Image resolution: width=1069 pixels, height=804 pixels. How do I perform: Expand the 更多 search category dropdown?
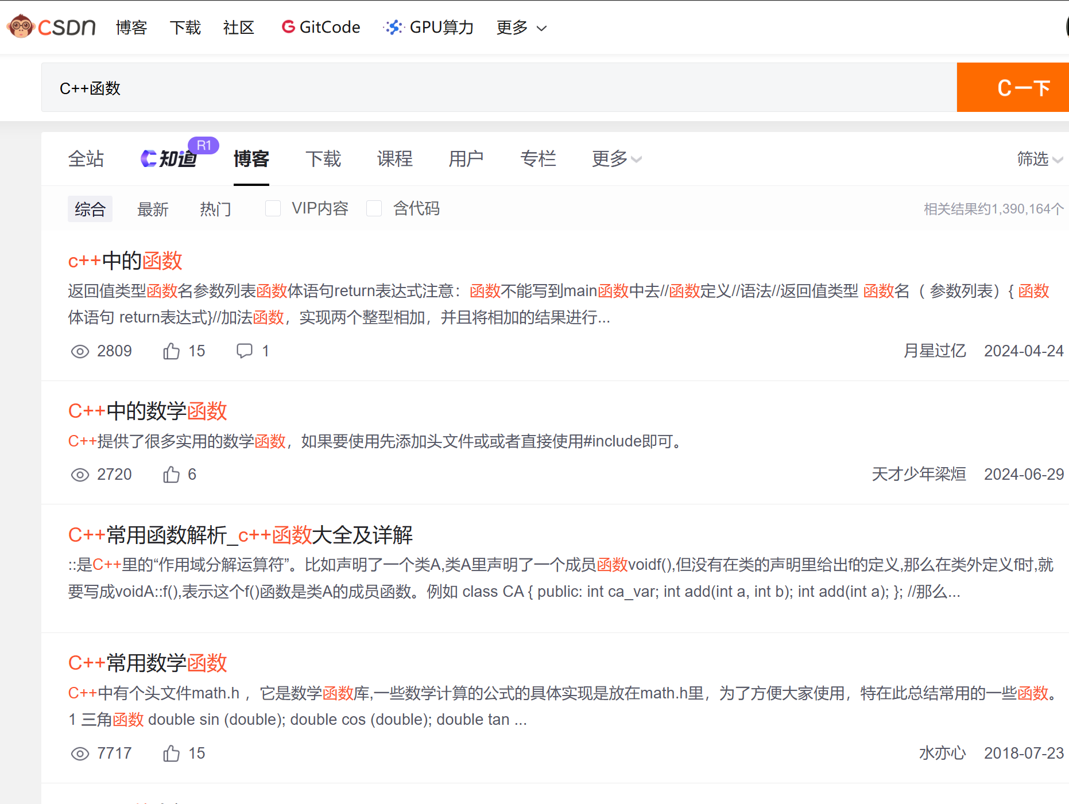[616, 159]
